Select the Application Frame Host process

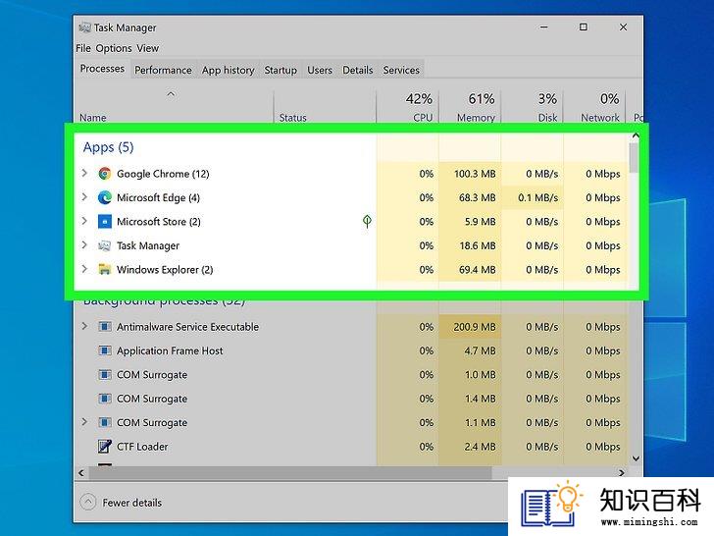coord(351,350)
